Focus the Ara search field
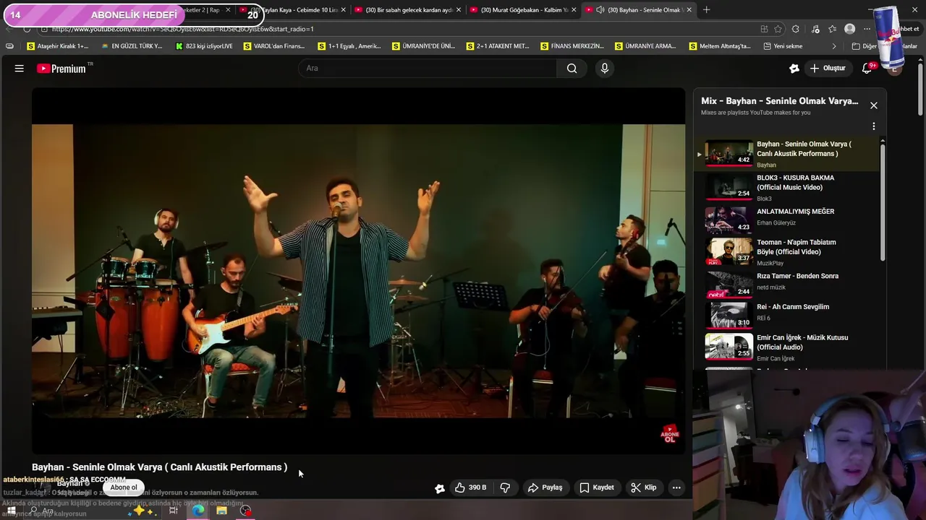 pyautogui.click(x=428, y=68)
